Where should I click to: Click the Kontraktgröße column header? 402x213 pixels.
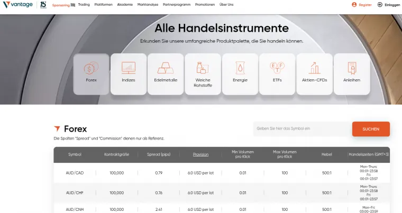click(x=117, y=154)
